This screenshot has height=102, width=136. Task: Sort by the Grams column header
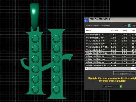tap(115, 31)
